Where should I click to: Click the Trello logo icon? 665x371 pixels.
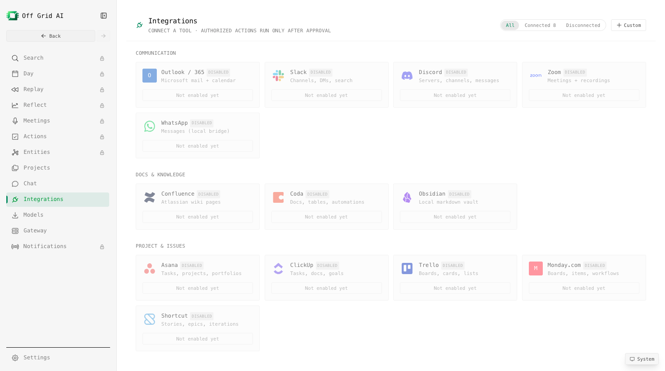pos(407,269)
